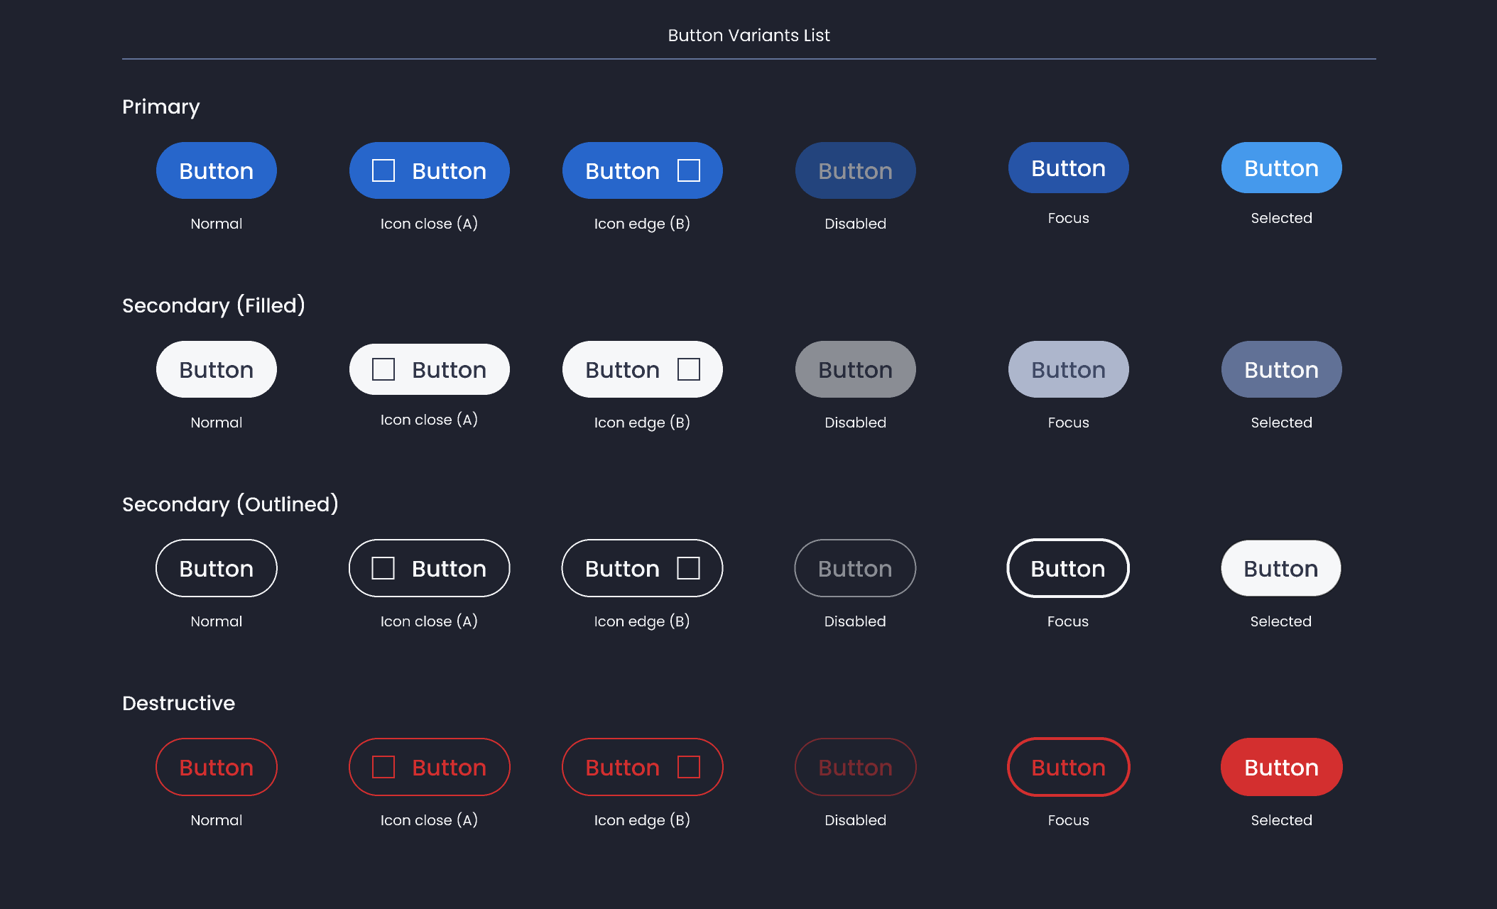Click the Button Variants List title
Image resolution: width=1497 pixels, height=909 pixels.
tap(748, 35)
